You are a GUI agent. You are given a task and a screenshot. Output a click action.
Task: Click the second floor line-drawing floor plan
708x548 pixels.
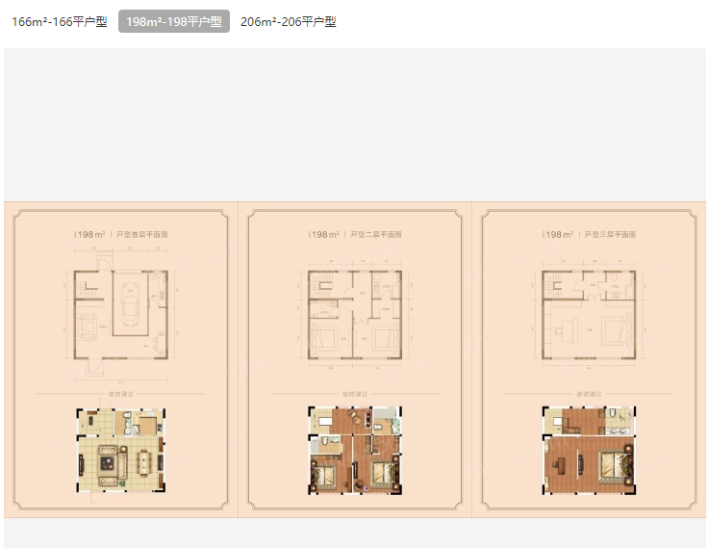point(355,314)
